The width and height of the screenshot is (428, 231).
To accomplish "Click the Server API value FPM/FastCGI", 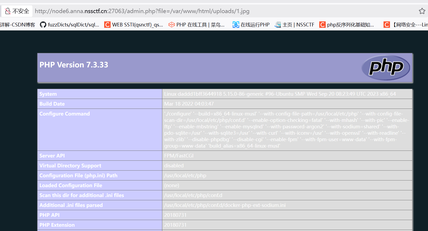I will tap(179, 156).
